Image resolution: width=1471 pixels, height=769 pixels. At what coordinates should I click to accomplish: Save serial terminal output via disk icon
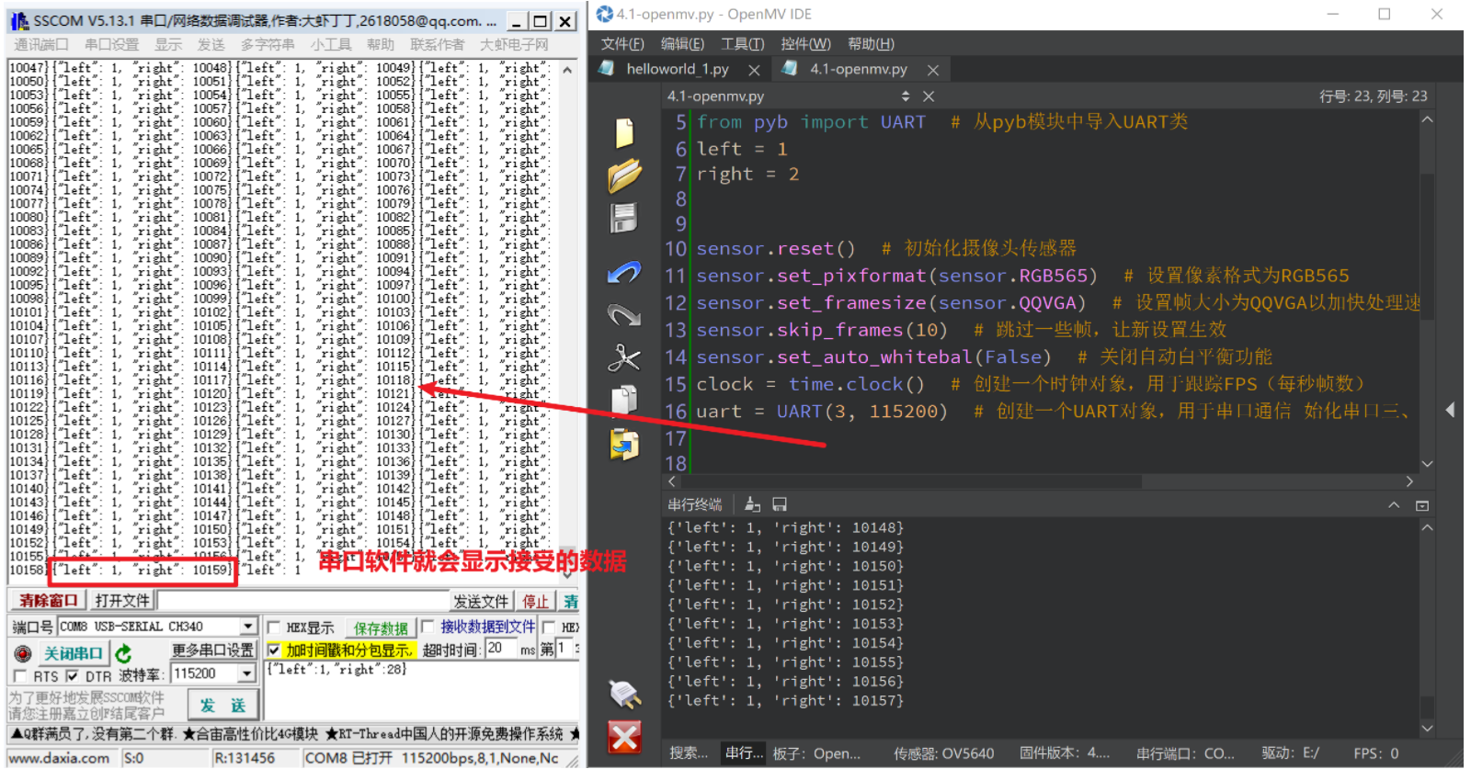[x=780, y=504]
